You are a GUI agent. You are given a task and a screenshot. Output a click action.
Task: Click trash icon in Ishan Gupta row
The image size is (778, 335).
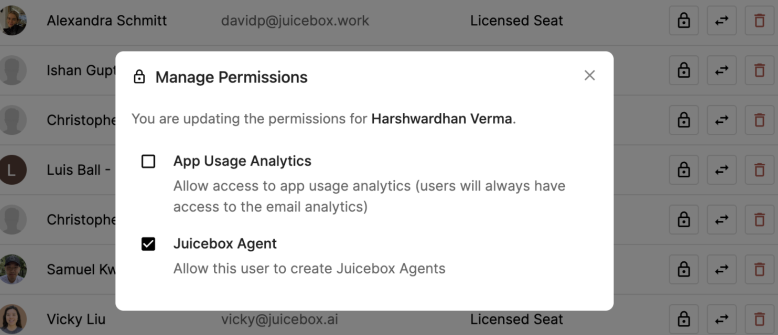(x=759, y=70)
